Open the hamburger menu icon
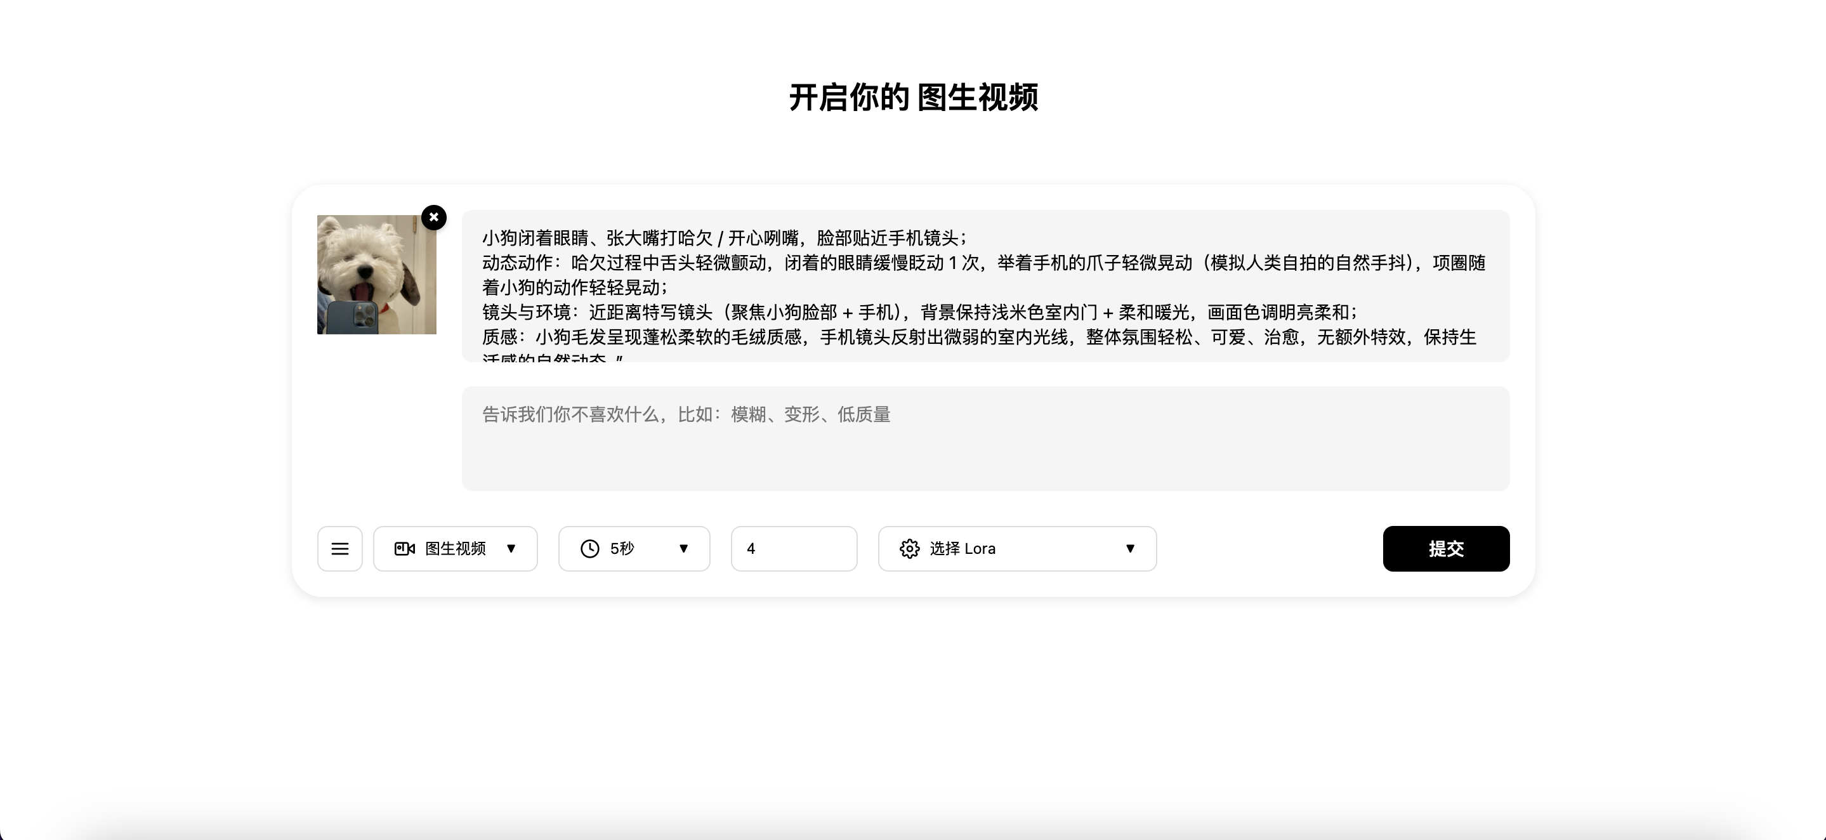 339,549
